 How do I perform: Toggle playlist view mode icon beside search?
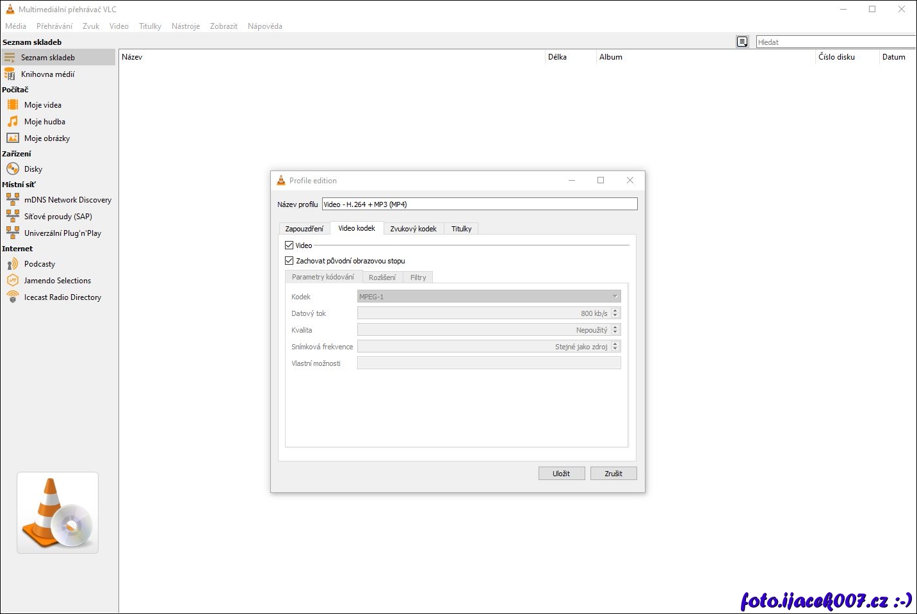[x=742, y=42]
